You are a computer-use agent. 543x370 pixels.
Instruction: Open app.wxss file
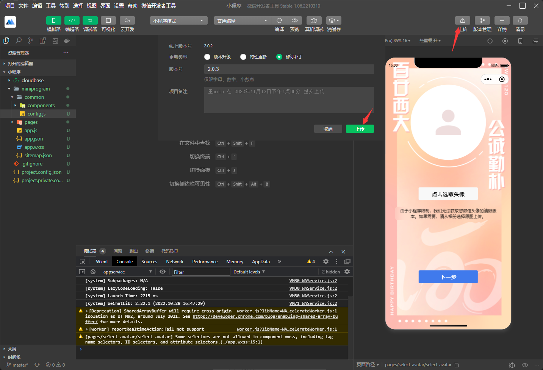coord(38,147)
